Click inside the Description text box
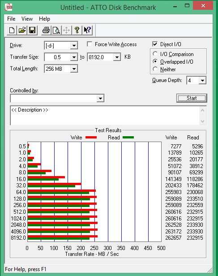This screenshot has width=218, height=276. (x=105, y=116)
